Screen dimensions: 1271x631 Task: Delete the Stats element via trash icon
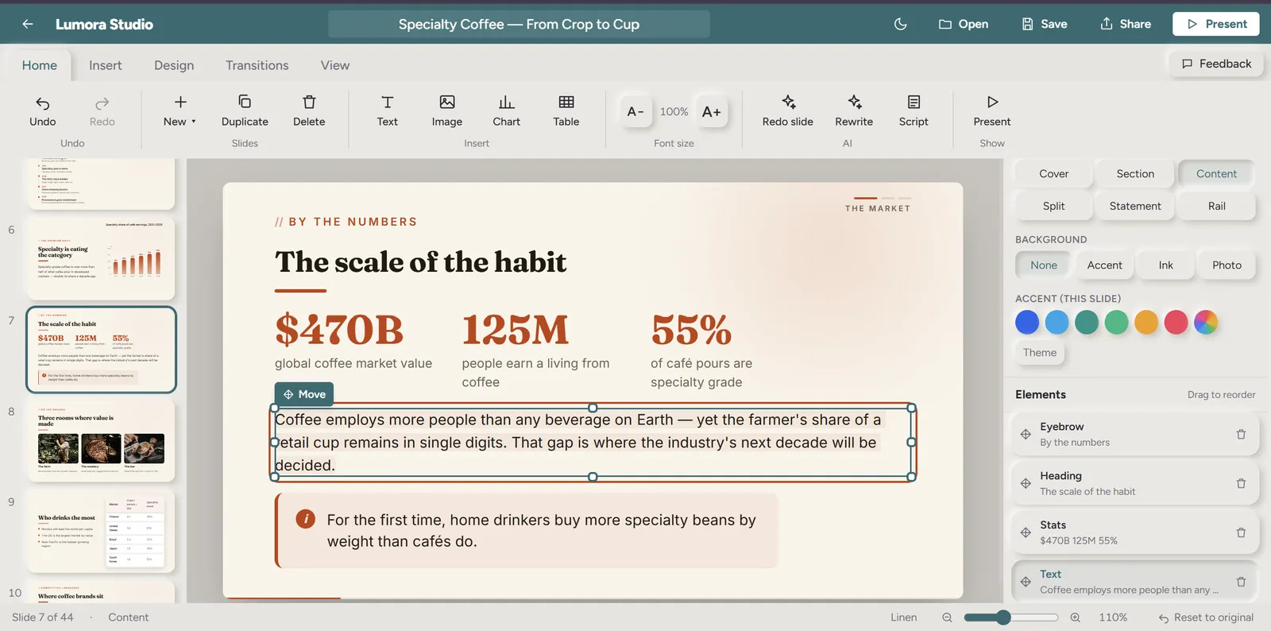click(1241, 532)
